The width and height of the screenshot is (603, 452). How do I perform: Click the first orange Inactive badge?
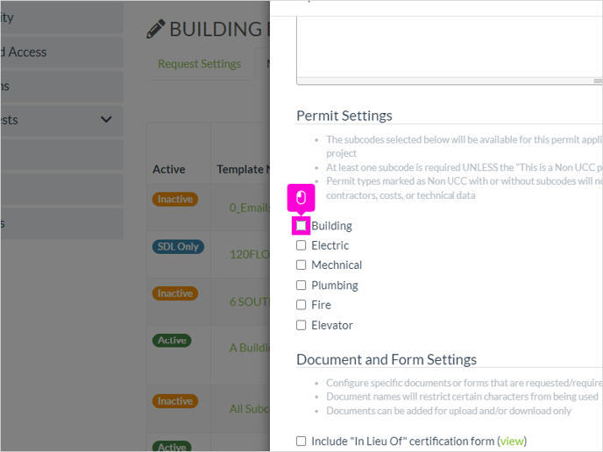tap(175, 199)
